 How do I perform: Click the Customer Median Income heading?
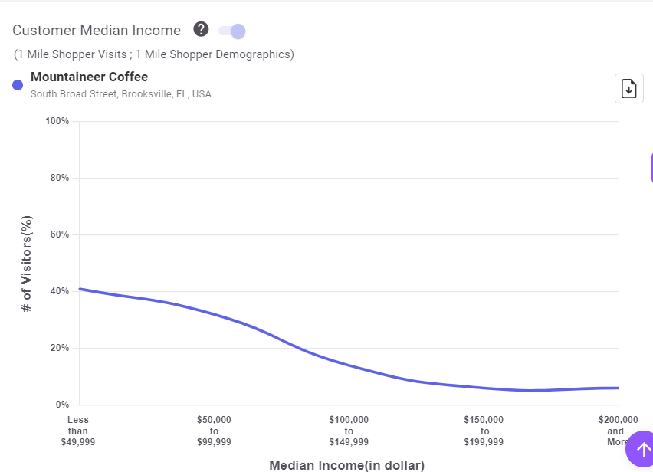click(x=97, y=31)
